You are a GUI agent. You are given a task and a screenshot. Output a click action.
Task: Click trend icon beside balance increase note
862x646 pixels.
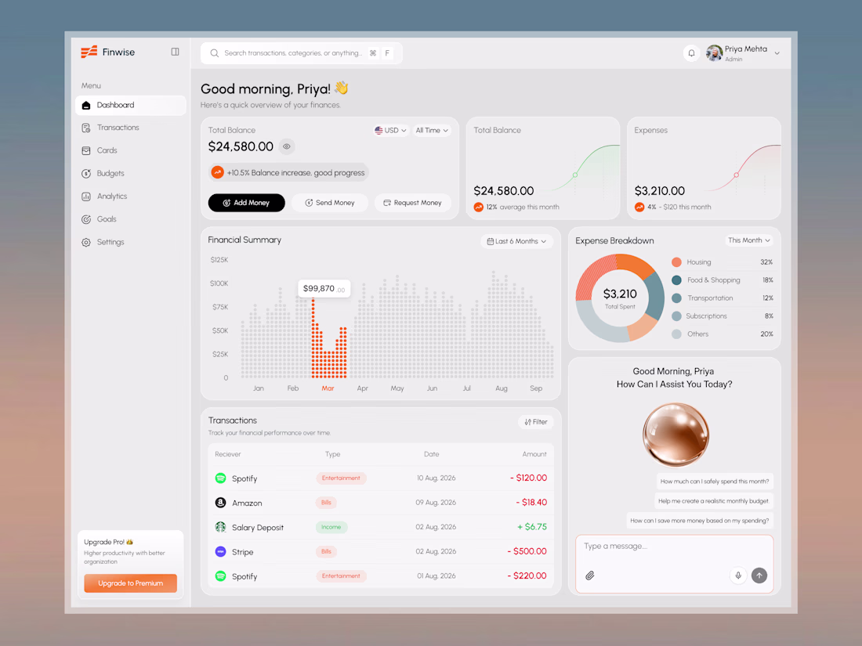(x=218, y=172)
